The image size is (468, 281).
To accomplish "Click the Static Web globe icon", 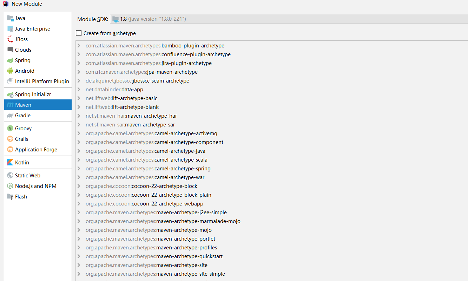I will pos(10,176).
